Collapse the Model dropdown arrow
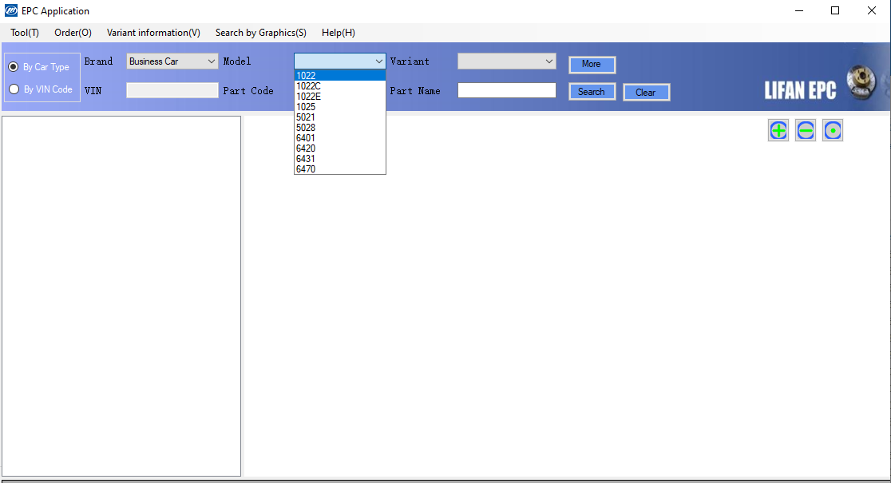Screen dimensions: 891x483 click(x=378, y=61)
